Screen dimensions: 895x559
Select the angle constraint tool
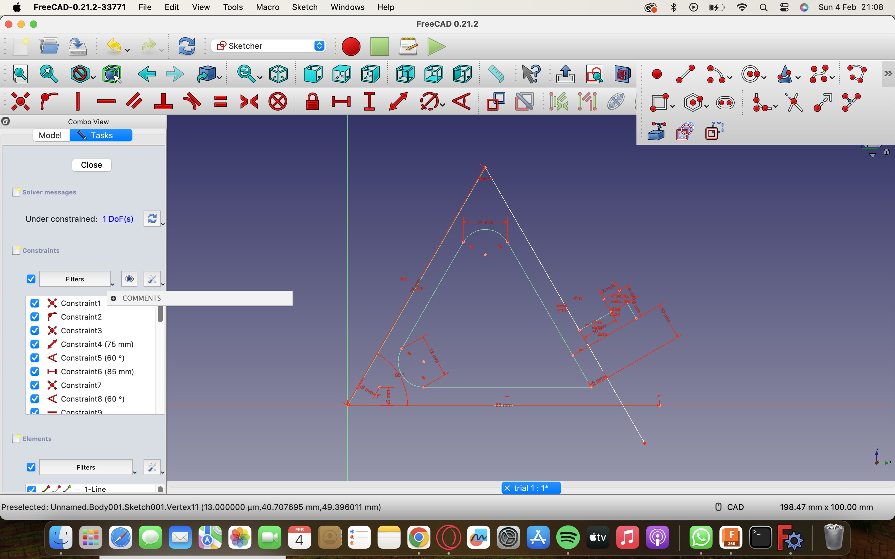coord(461,101)
